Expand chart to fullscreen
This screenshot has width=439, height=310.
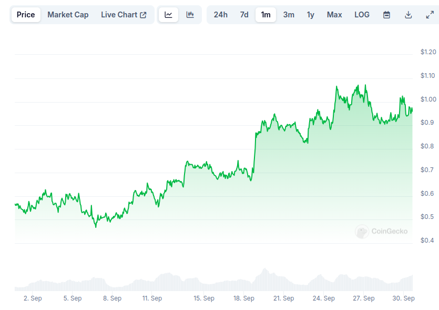(x=430, y=15)
